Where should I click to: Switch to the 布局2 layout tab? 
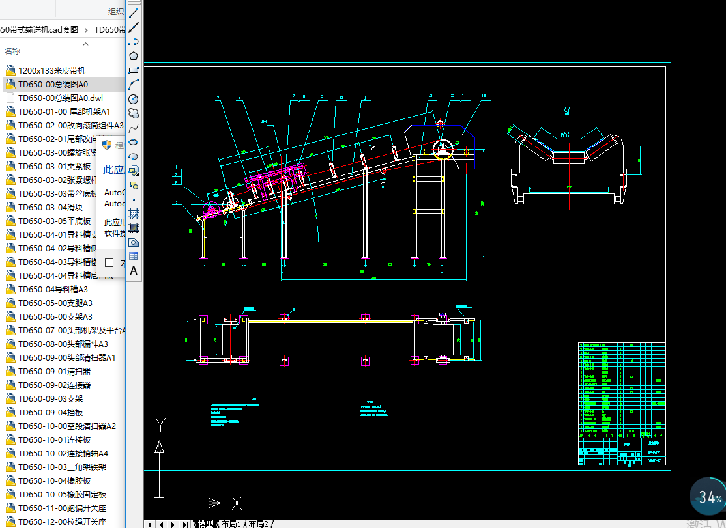coord(257,523)
